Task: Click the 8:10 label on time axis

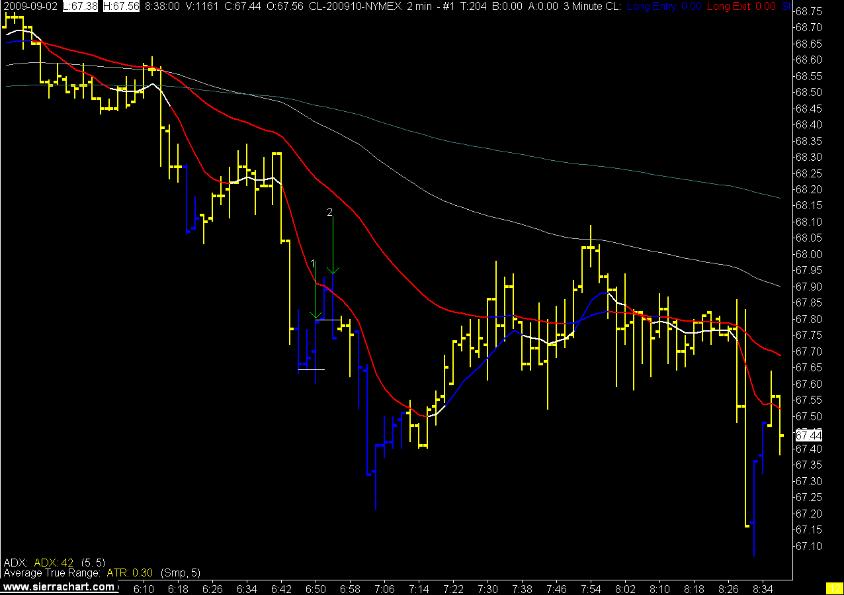Action: click(660, 588)
